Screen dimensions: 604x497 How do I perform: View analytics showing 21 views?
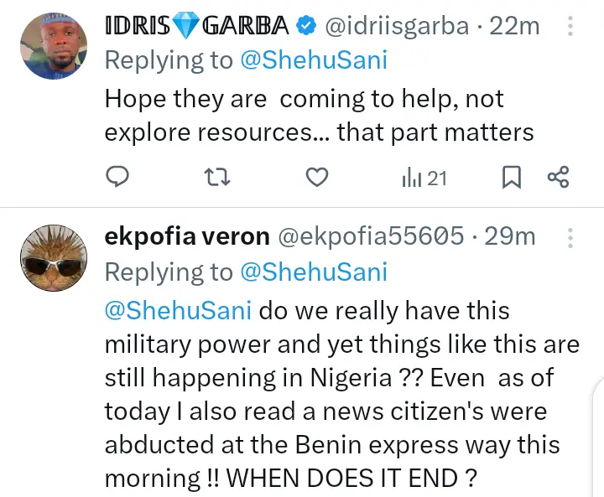click(x=424, y=177)
